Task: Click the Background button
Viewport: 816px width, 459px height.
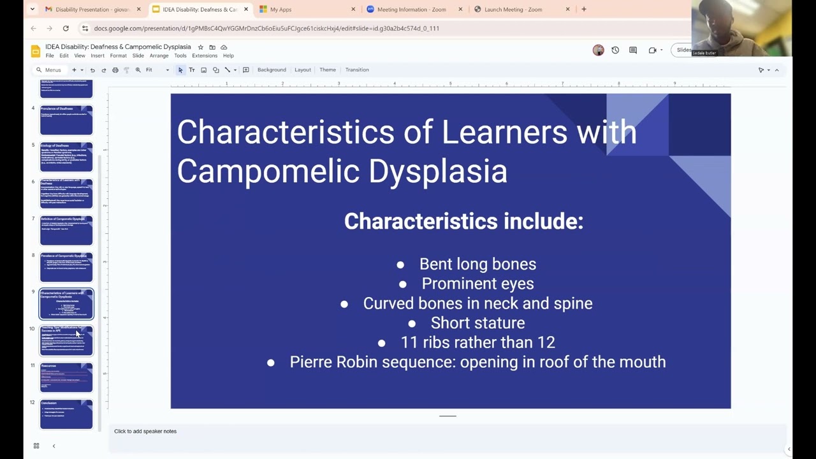Action: pos(272,70)
